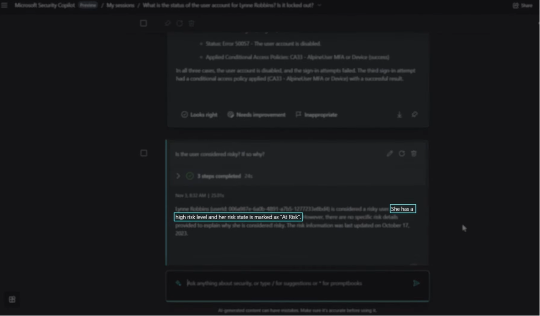Viewport: 540px width, 316px height.
Task: Click the refresh icon in top toolbar
Action: [x=180, y=23]
